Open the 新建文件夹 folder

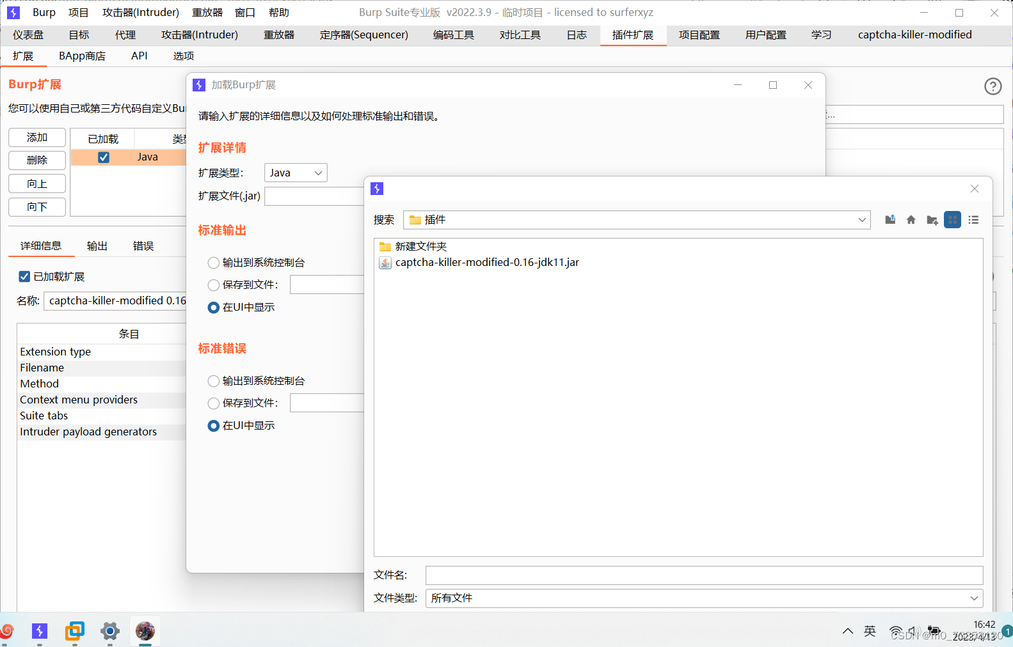(413, 247)
